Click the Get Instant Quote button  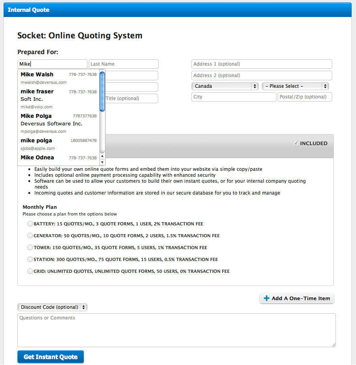point(51,357)
